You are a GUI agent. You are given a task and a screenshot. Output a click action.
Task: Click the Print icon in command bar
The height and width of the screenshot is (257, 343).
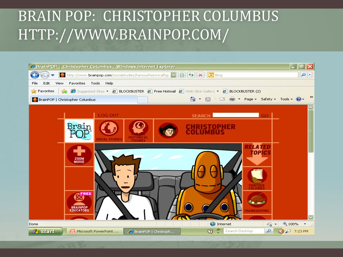[232, 100]
